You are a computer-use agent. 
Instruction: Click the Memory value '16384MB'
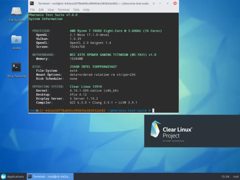(x=76, y=59)
